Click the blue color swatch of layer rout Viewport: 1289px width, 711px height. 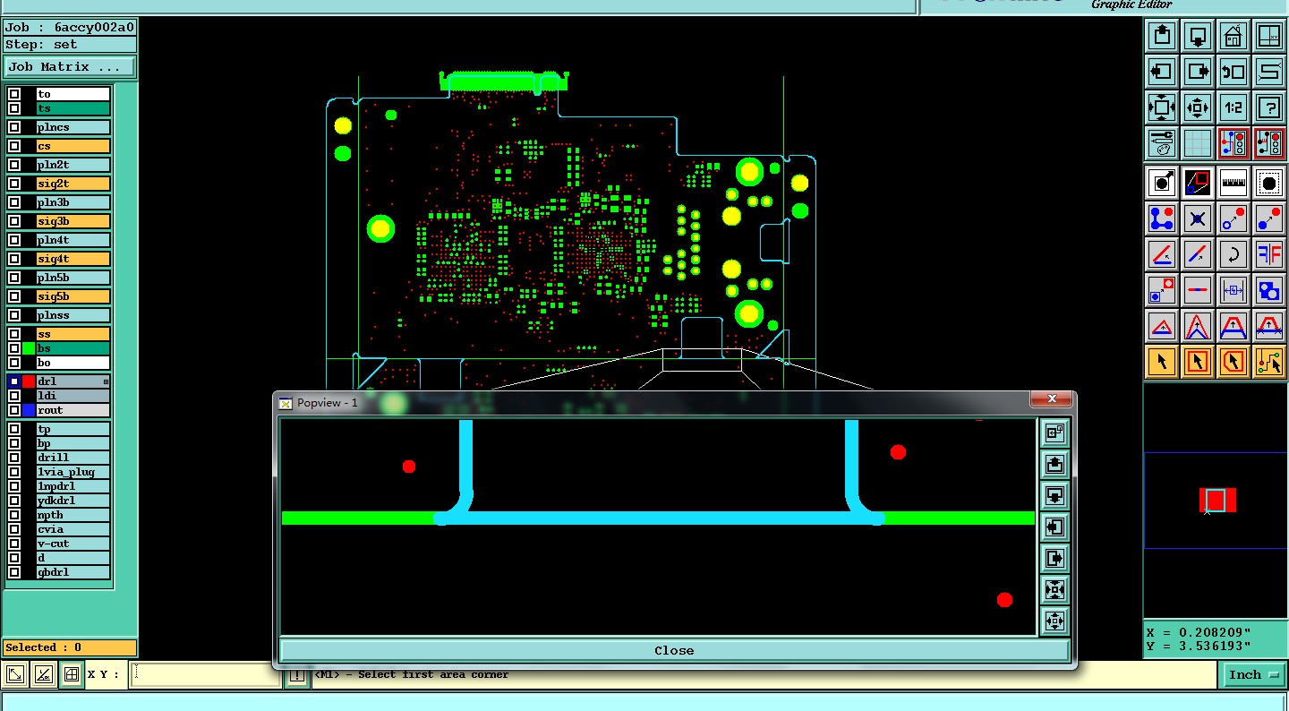pyautogui.click(x=29, y=410)
